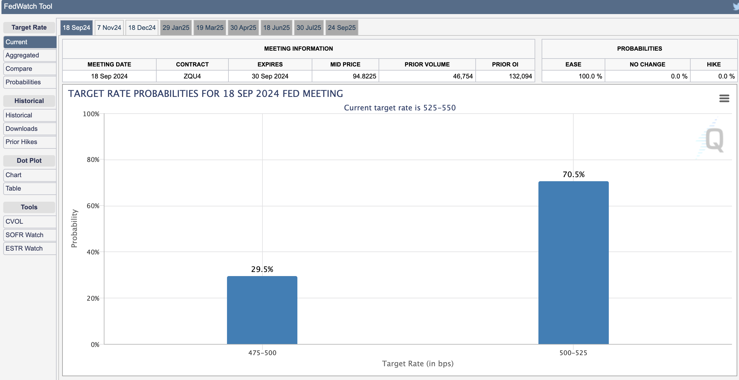Go to Downloads in the sidebar
This screenshot has width=739, height=380.
coord(30,129)
